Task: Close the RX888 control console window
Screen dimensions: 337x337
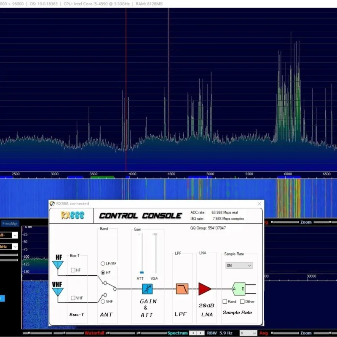Action: [259, 203]
